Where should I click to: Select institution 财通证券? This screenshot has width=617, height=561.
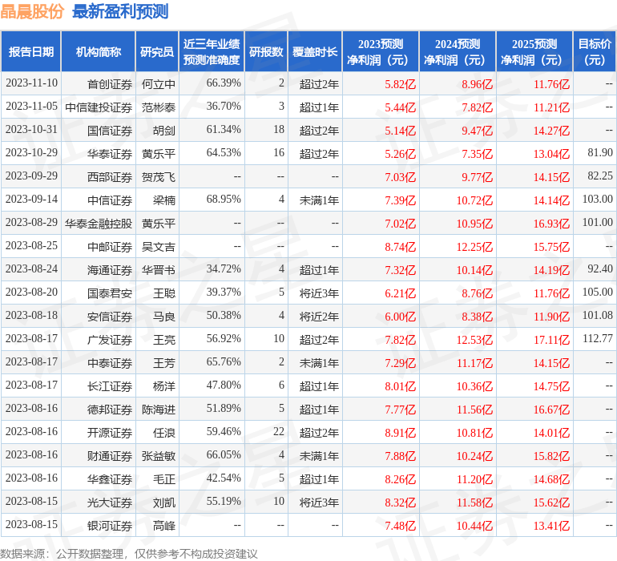pos(110,456)
